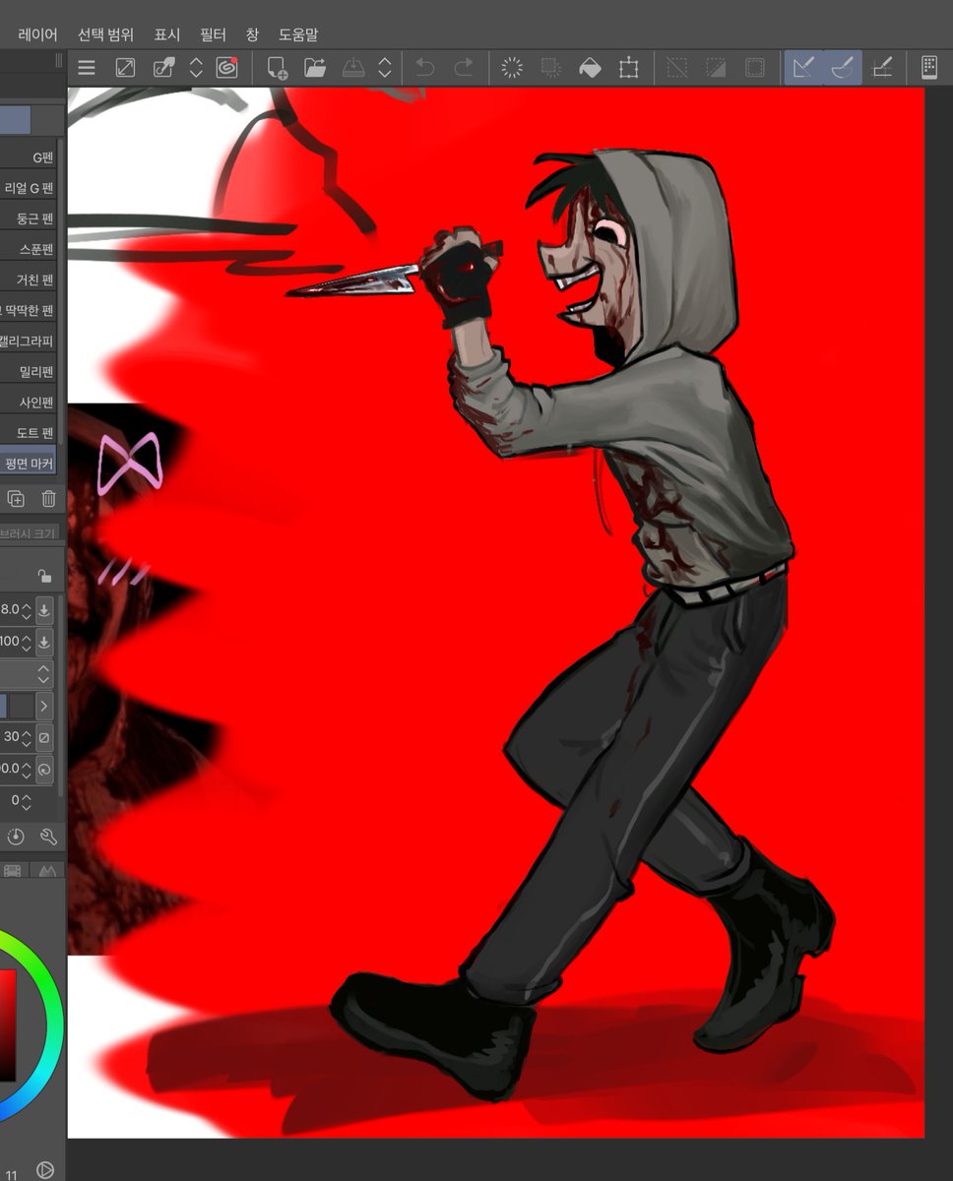Screen dimensions: 953x1181
Task: Click the Save icon in the command bar
Action: tap(353, 68)
